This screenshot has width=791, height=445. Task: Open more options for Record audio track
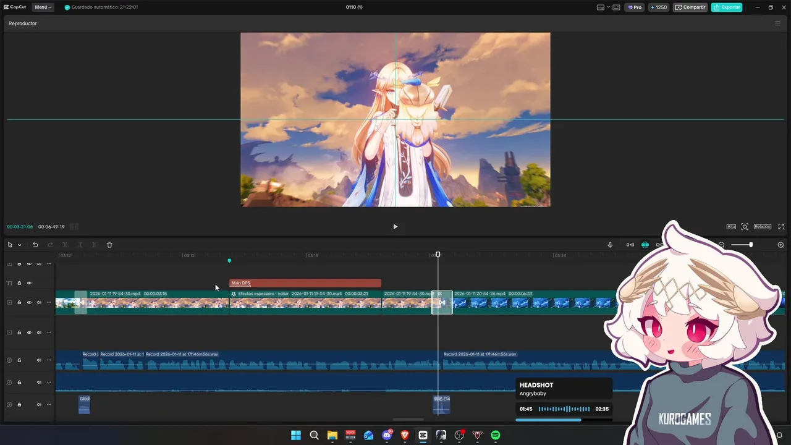[x=49, y=360]
